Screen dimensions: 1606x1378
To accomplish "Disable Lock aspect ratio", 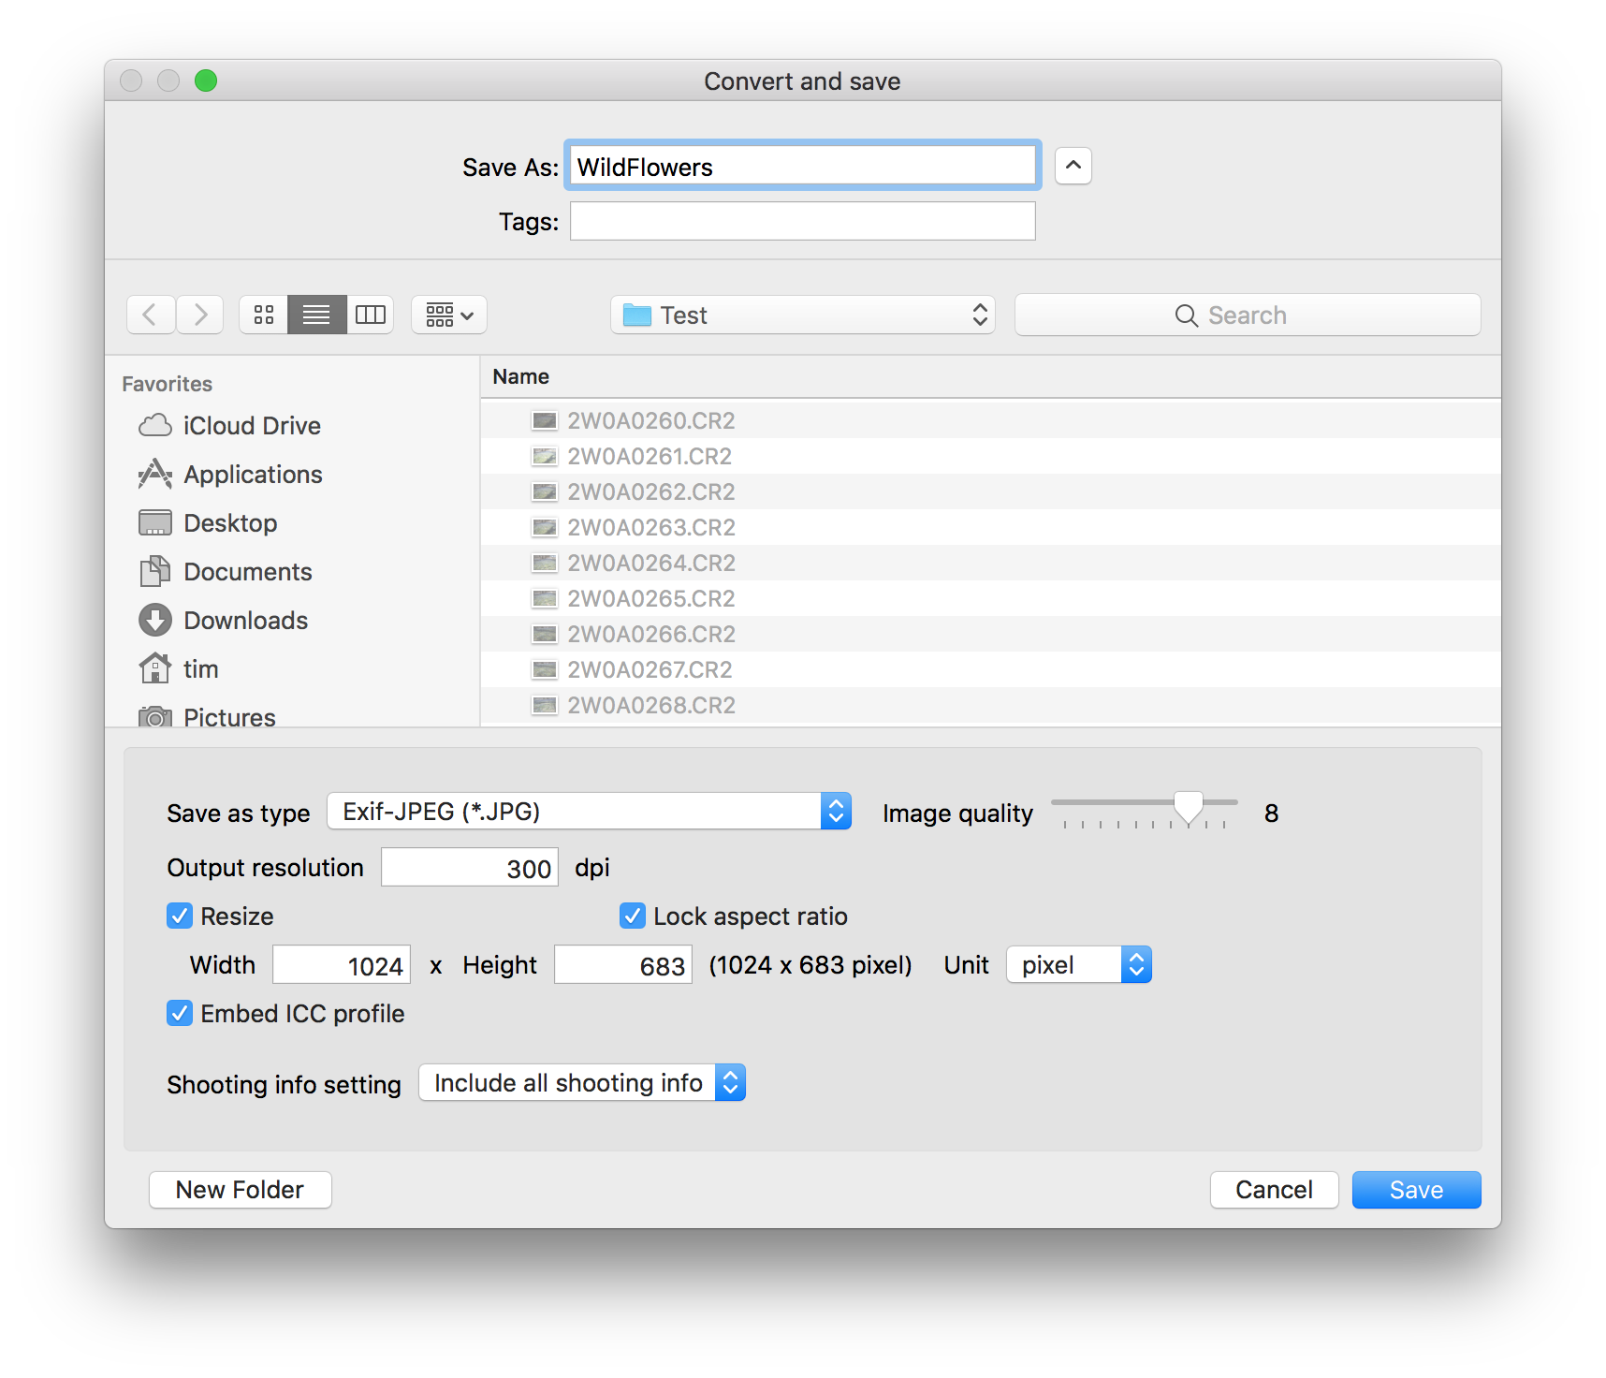I will point(633,916).
